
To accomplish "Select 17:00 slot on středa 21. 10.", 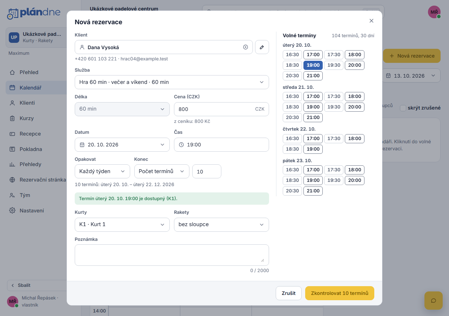I will tap(313, 96).
